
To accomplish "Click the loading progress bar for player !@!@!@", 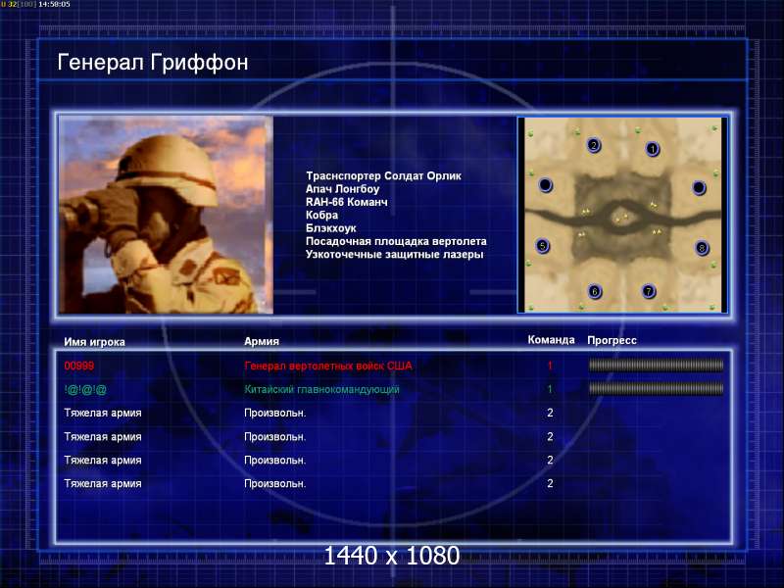I will click(x=656, y=388).
